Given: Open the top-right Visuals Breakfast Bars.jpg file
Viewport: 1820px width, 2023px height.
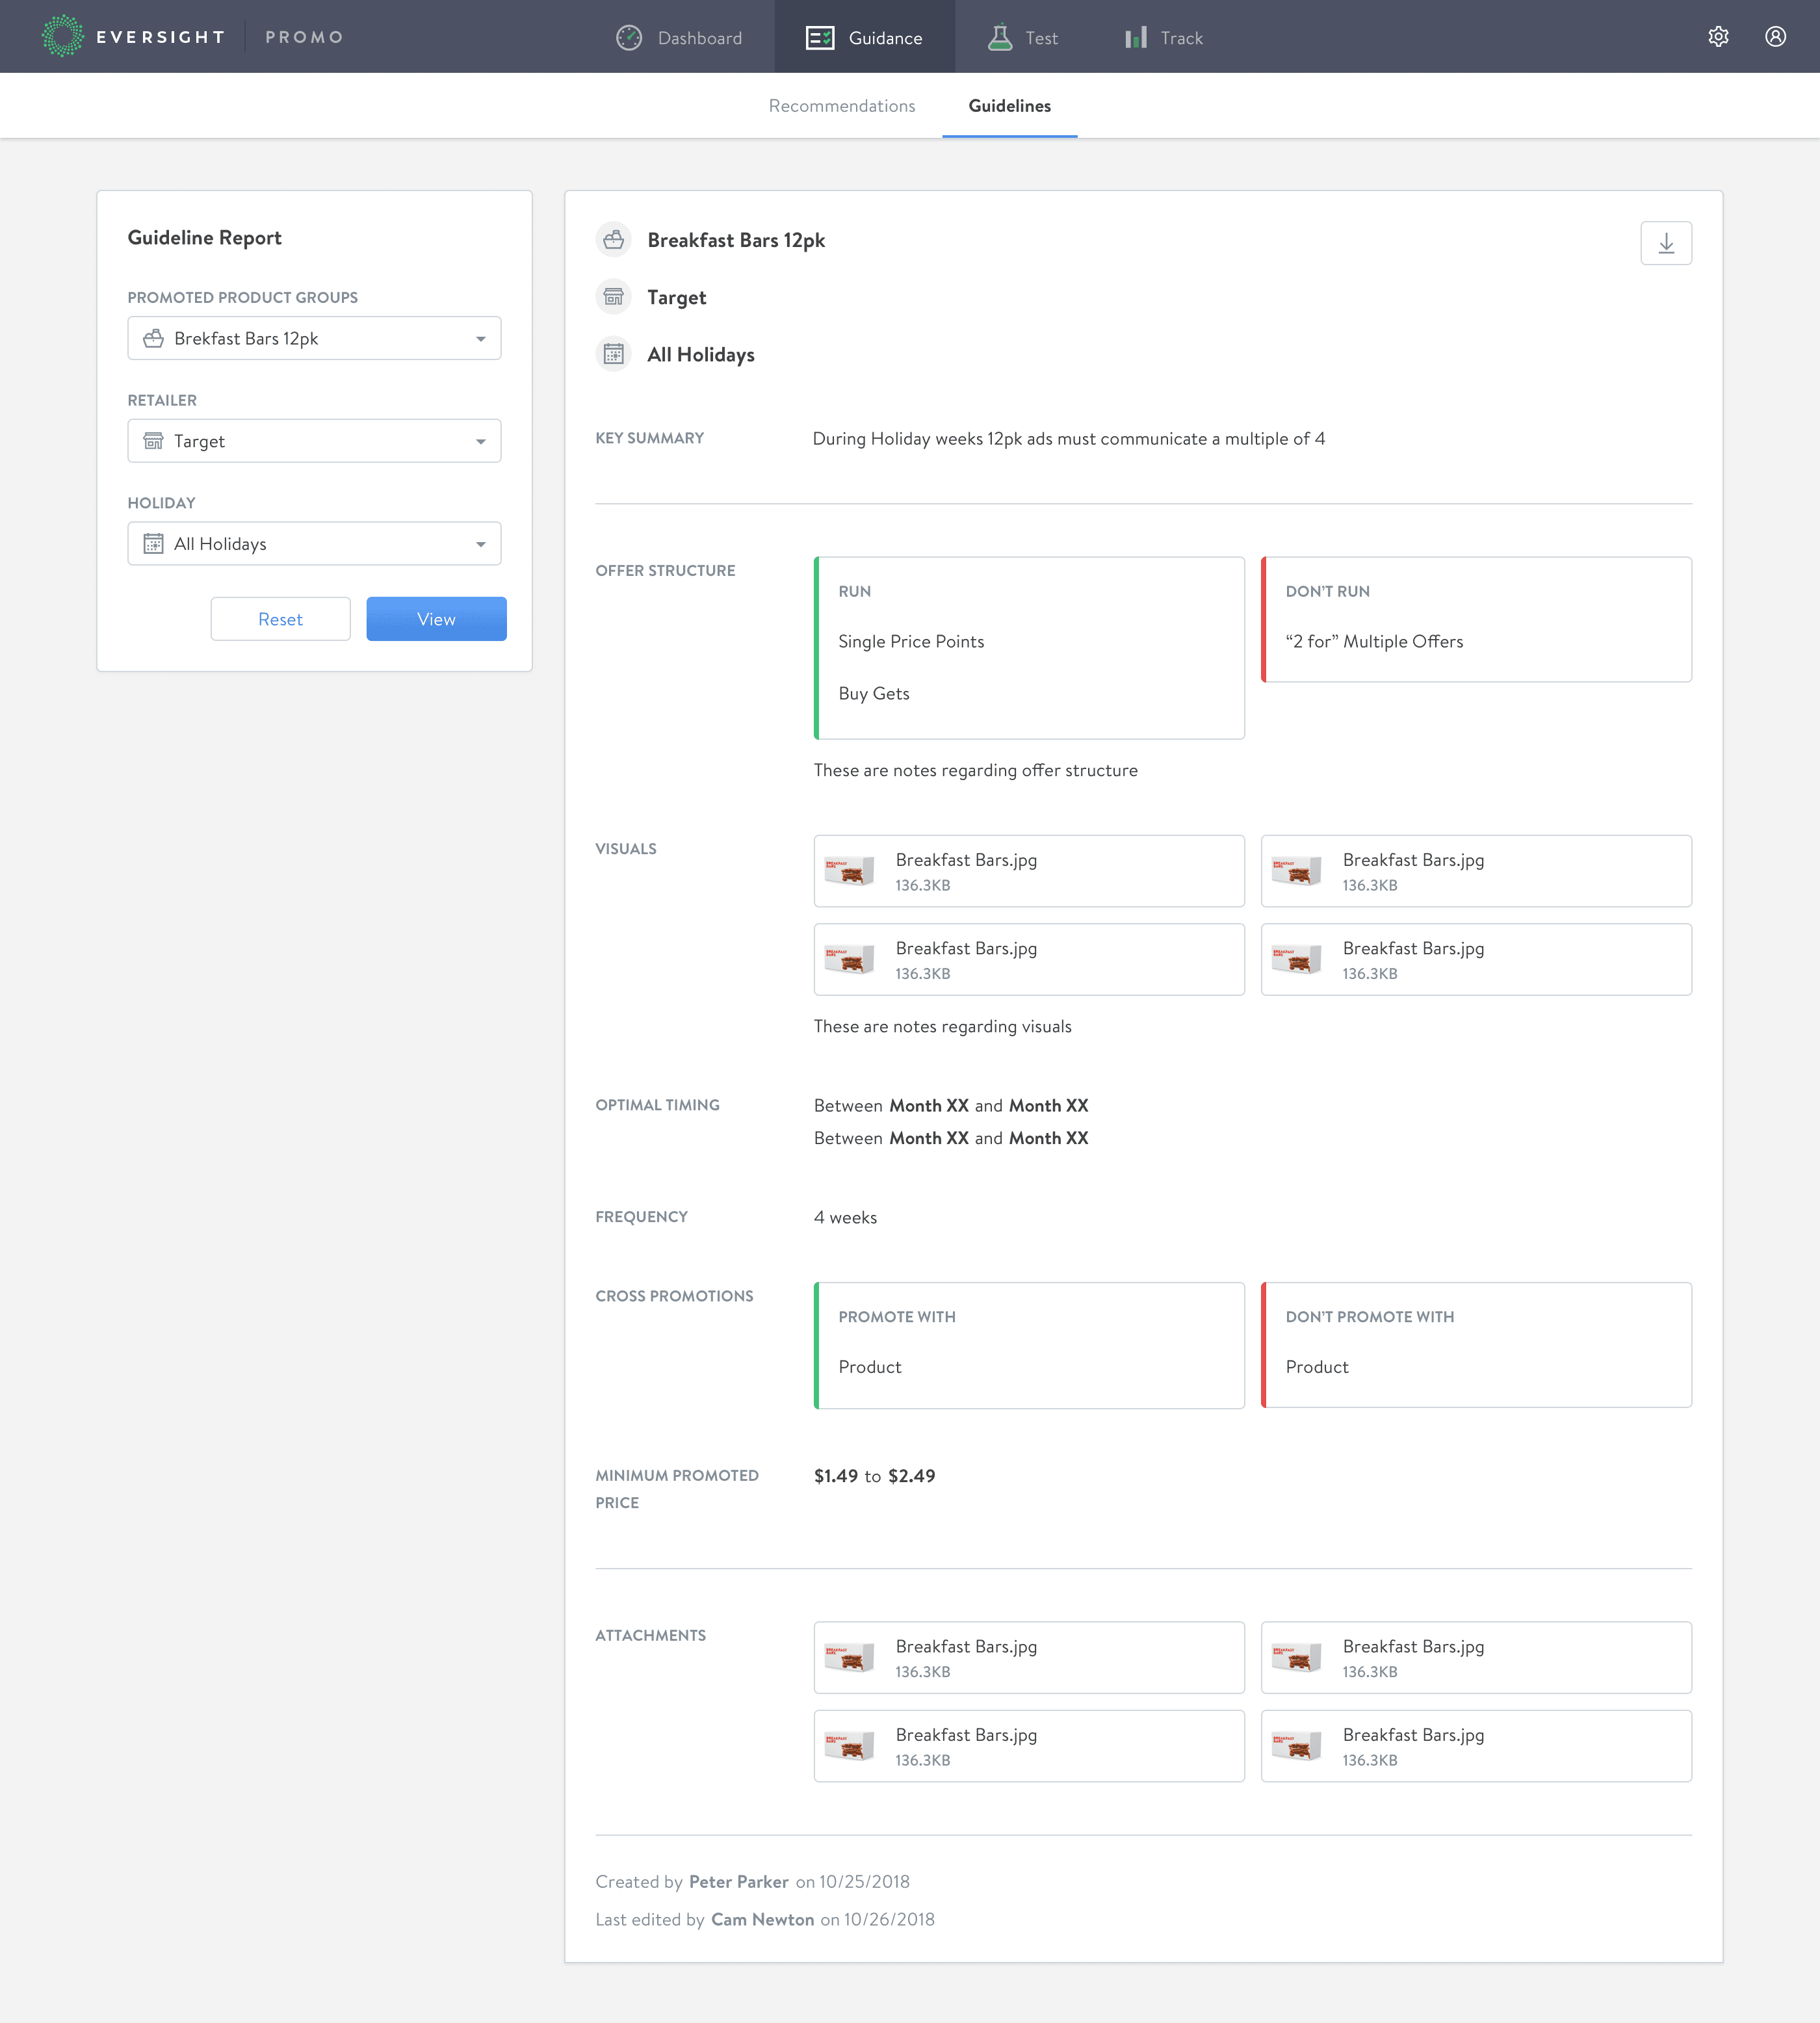Looking at the screenshot, I should [x=1476, y=871].
